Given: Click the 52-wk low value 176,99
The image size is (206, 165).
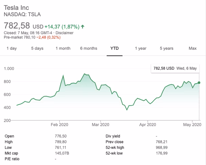Looking at the screenshot, I should pyautogui.click(x=162, y=153).
